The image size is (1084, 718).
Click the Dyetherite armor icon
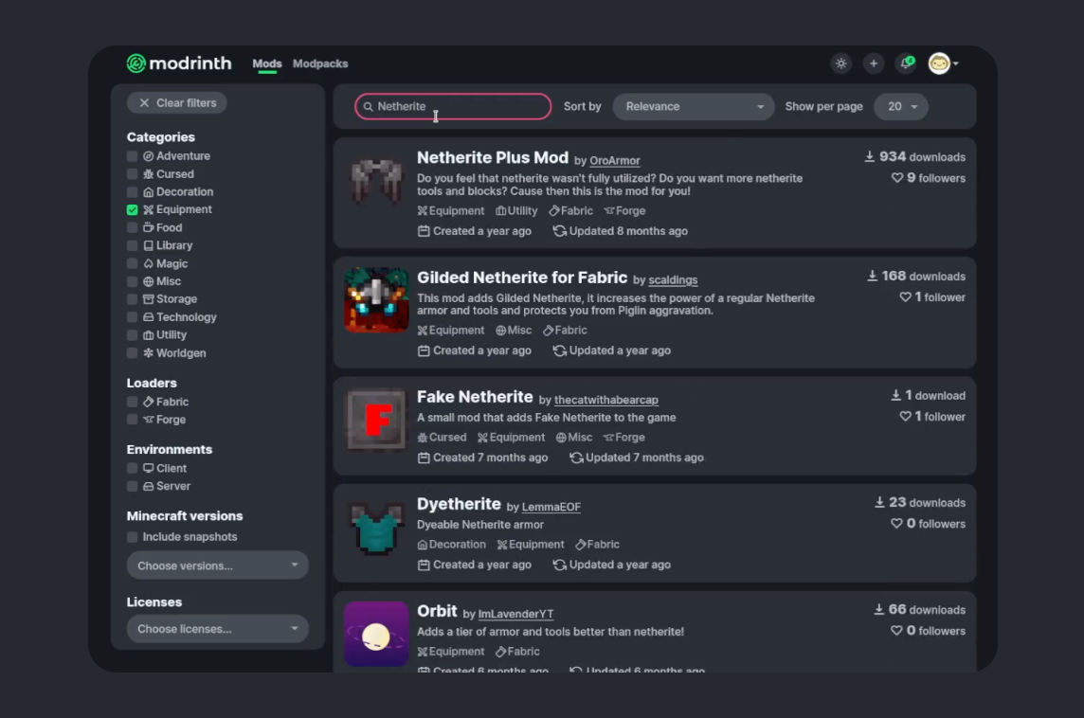tap(376, 527)
